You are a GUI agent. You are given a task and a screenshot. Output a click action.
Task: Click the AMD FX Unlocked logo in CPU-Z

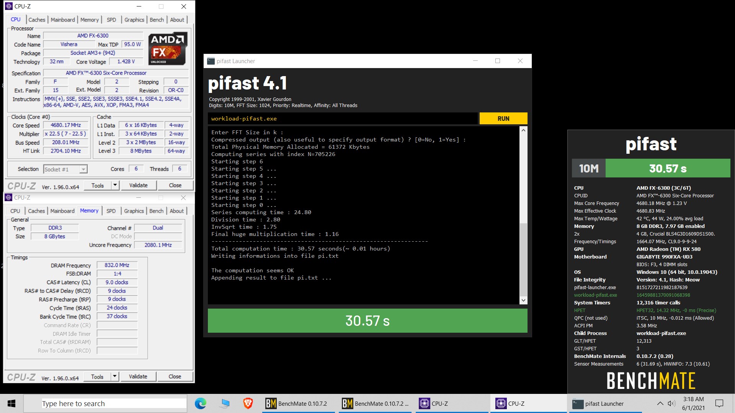[x=167, y=49]
